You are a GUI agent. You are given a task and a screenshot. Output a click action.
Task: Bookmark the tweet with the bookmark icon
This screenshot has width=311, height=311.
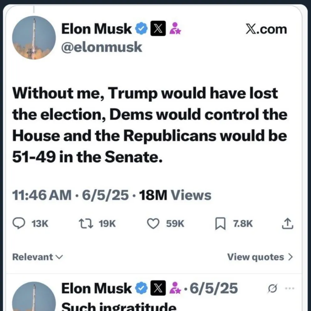[x=220, y=224]
